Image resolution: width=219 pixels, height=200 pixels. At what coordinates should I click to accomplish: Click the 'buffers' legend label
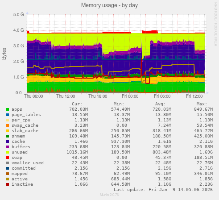pos(21,147)
